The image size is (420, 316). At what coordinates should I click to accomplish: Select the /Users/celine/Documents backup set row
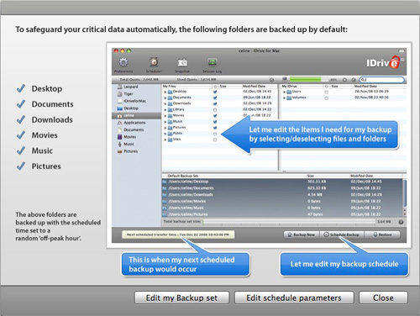(282, 188)
